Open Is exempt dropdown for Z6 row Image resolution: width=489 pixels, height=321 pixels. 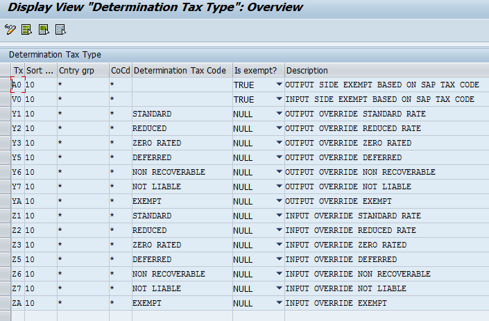pos(279,274)
